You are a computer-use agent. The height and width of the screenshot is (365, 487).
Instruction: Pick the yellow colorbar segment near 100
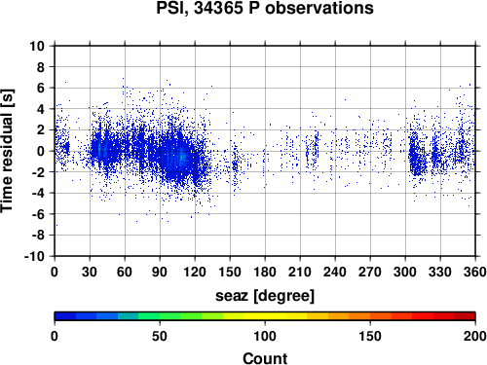point(265,316)
